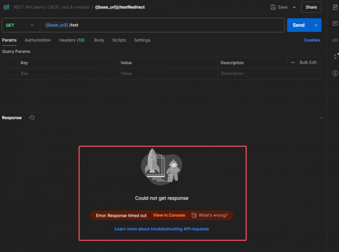The height and width of the screenshot is (252, 339).
Task: Open the Settings tab
Action: pos(142,40)
